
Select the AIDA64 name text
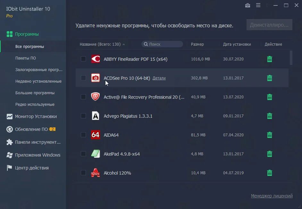[x=111, y=135]
